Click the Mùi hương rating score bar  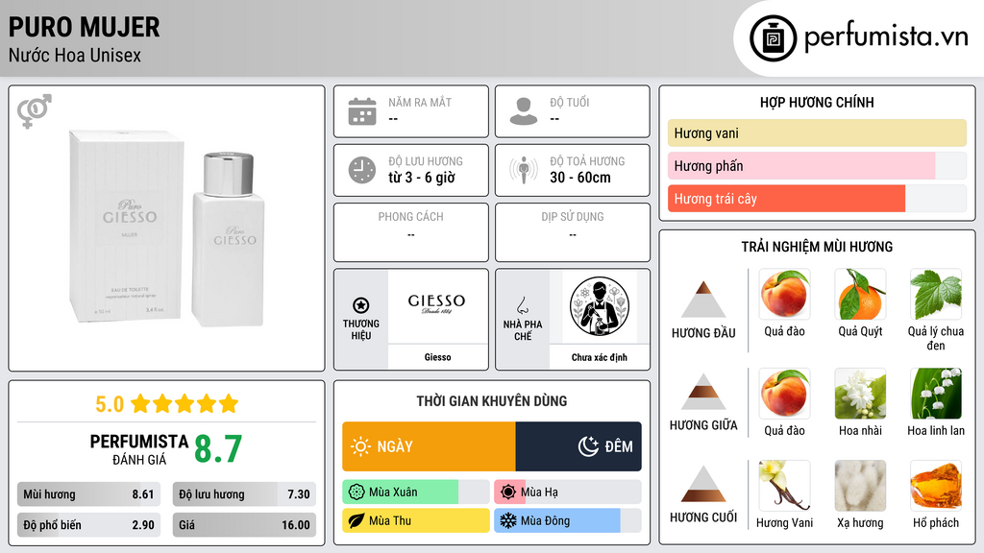pyautogui.click(x=88, y=494)
